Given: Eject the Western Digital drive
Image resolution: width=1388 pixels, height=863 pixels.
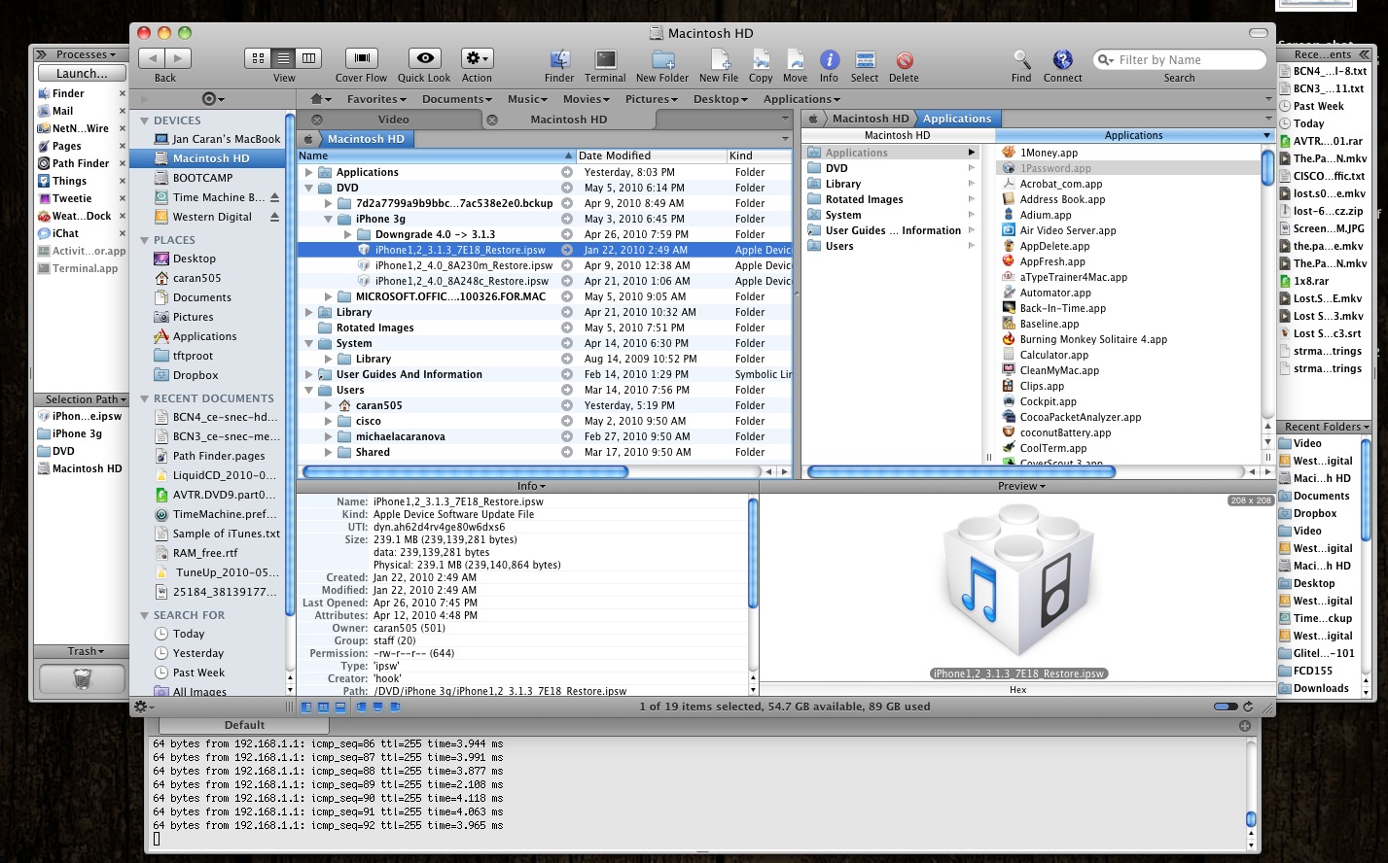Looking at the screenshot, I should [274, 217].
